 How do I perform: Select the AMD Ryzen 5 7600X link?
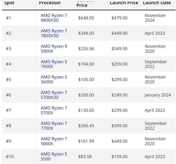click(x=54, y=64)
